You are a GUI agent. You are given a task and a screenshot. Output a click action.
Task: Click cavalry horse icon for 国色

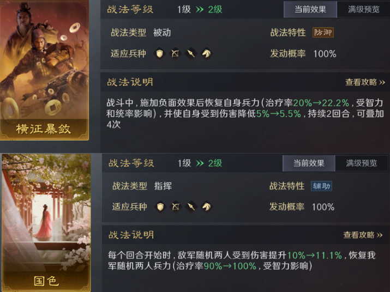(x=206, y=206)
